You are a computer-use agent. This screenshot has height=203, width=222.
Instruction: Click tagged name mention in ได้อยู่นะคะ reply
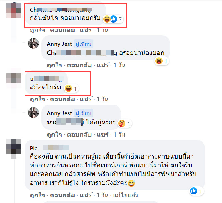coord(65,122)
